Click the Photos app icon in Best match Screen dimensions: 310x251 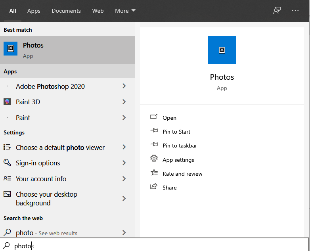[10, 48]
